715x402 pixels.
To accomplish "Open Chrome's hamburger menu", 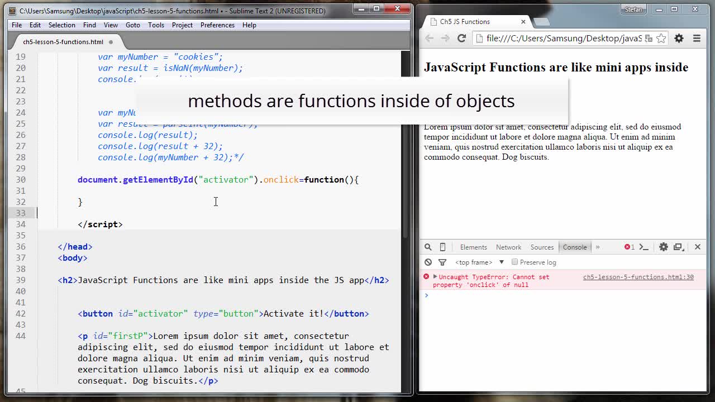I will point(697,38).
